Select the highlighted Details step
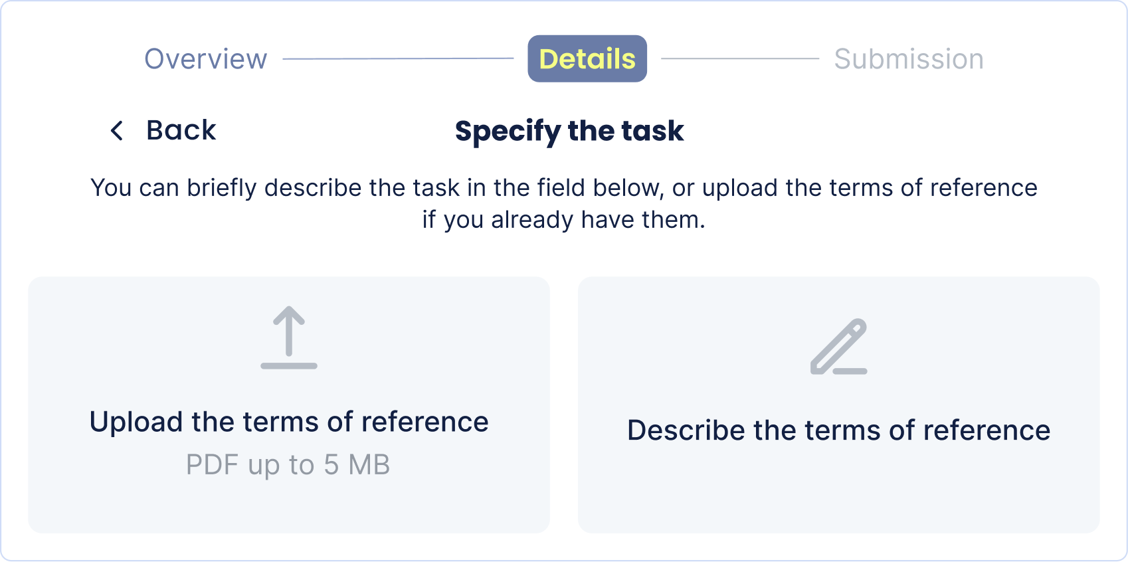 587,59
